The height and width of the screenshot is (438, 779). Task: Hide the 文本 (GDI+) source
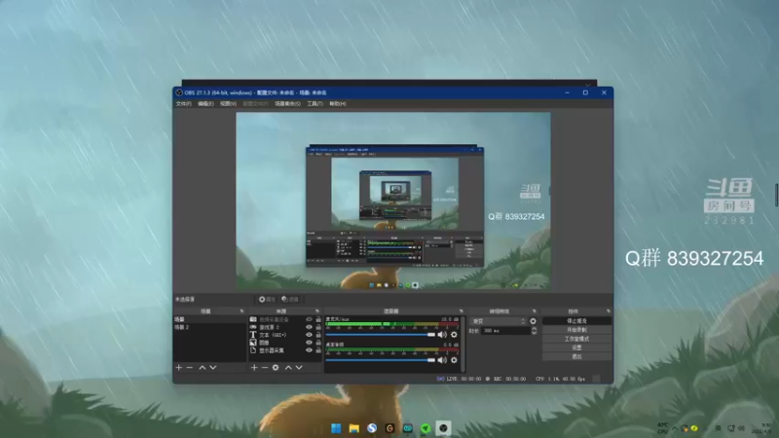[309, 335]
